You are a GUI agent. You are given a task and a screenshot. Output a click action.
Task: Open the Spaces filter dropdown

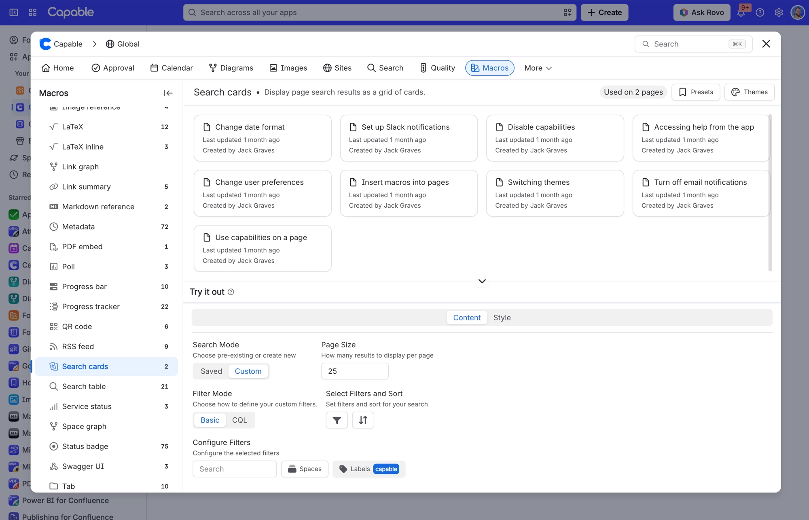click(305, 469)
